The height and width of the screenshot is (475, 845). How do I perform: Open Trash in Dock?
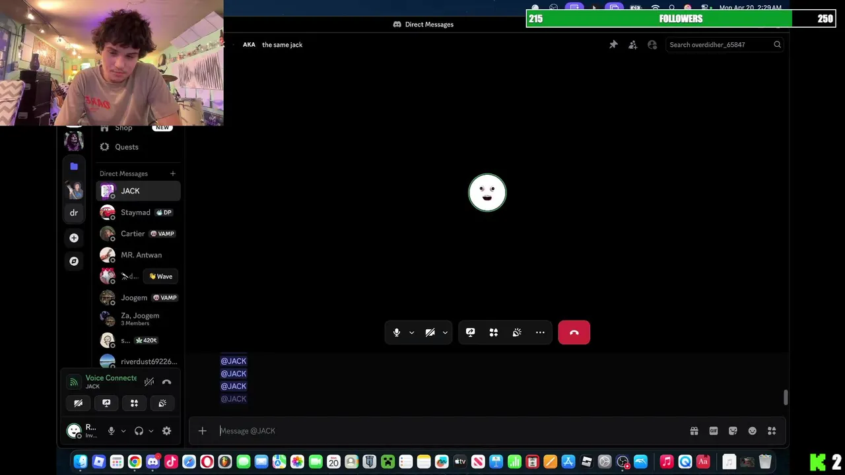pyautogui.click(x=765, y=462)
